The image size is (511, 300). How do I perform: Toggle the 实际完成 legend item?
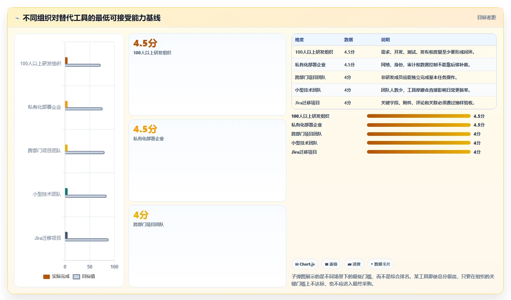pyautogui.click(x=56, y=276)
